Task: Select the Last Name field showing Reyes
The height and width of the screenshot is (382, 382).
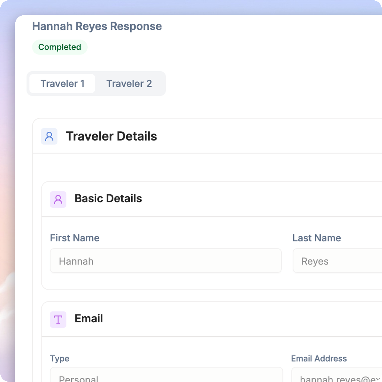Action: [337, 261]
